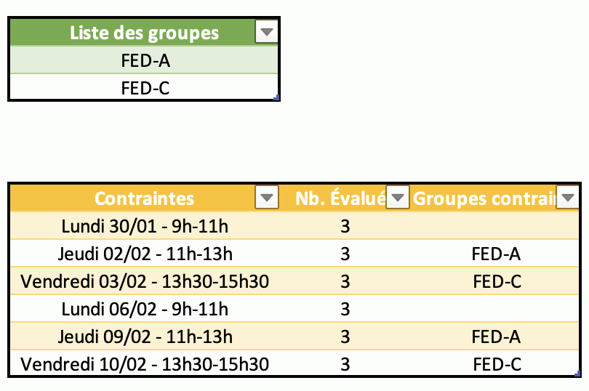Select FED-C in the Liste des groupes table
This screenshot has height=391, width=589.
click(x=145, y=89)
